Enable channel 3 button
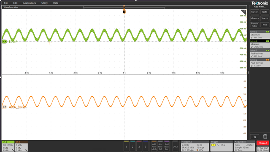This screenshot has width=270, height=152. pyautogui.click(x=139, y=147)
